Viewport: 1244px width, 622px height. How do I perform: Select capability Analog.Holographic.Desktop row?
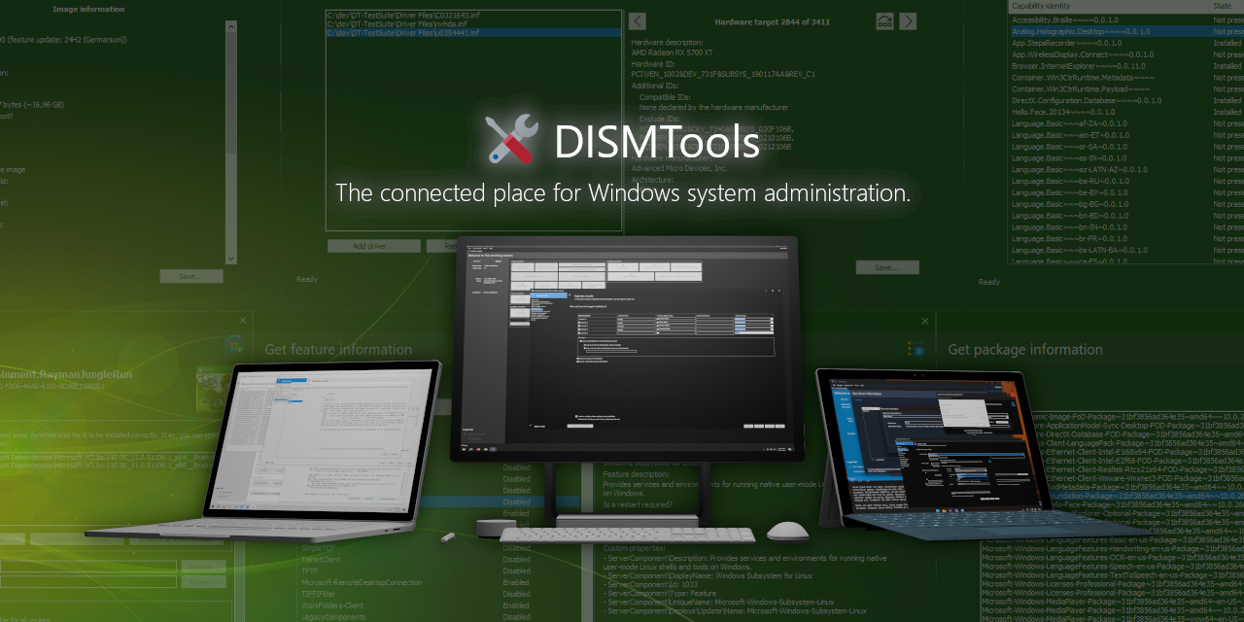click(1125, 31)
